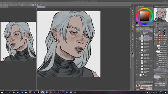Open the File menu

point(2,3)
